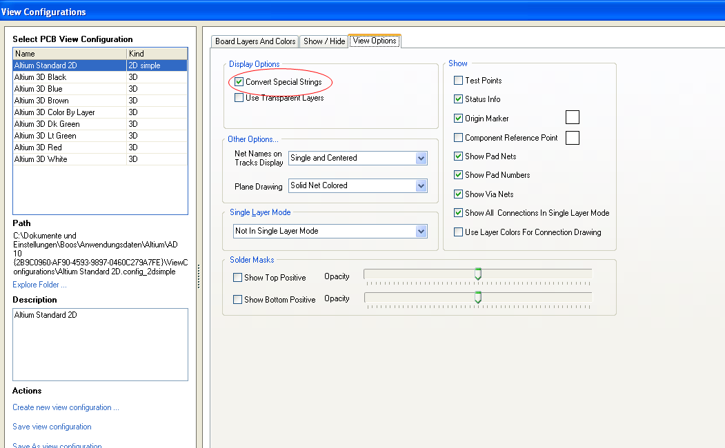Screen dimensions: 725x448
Task: Select Altium 3D Color By Layer configuration
Action: pyautogui.click(x=100, y=112)
